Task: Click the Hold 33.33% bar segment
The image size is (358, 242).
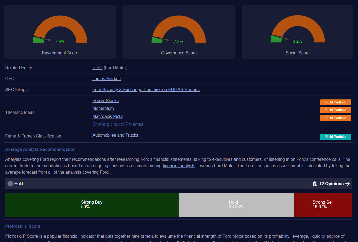Action: pyautogui.click(x=236, y=205)
